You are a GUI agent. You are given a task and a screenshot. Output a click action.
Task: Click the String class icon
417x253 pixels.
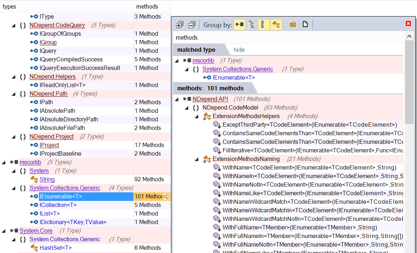pyautogui.click(x=34, y=179)
